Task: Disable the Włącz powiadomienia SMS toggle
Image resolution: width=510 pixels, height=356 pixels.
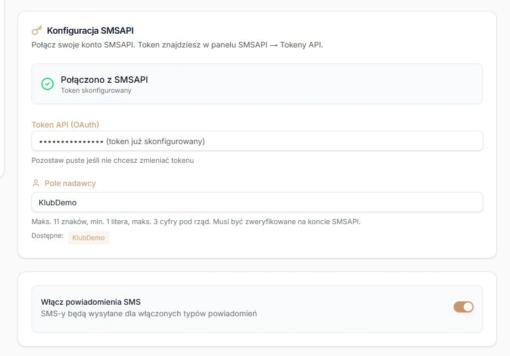Action: click(464, 307)
